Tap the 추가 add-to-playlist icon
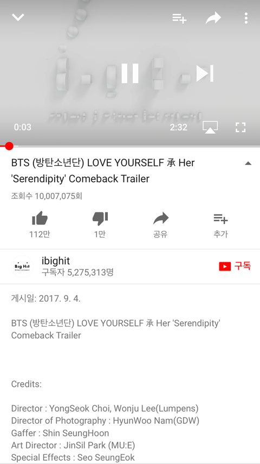This screenshot has width=260, height=464. click(220, 219)
